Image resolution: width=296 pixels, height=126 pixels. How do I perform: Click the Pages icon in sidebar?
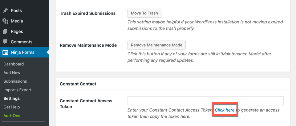[x=5, y=31]
